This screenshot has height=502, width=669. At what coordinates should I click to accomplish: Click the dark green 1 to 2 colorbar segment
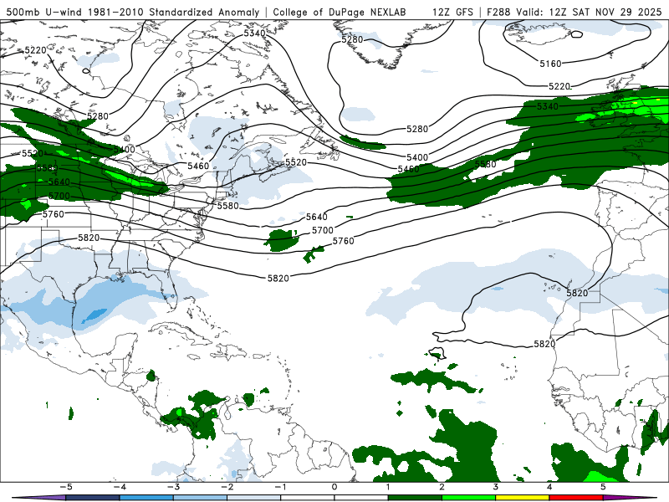coord(415,498)
